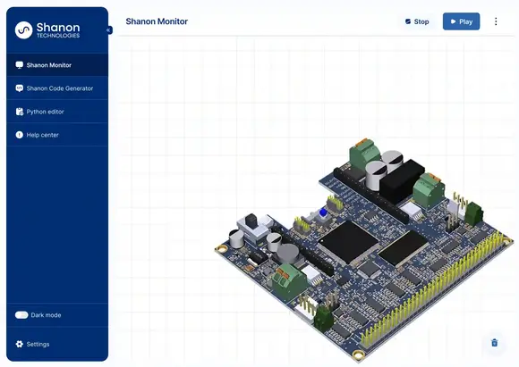The width and height of the screenshot is (519, 367).
Task: Click the Python editor clipboard icon
Action: 20,112
